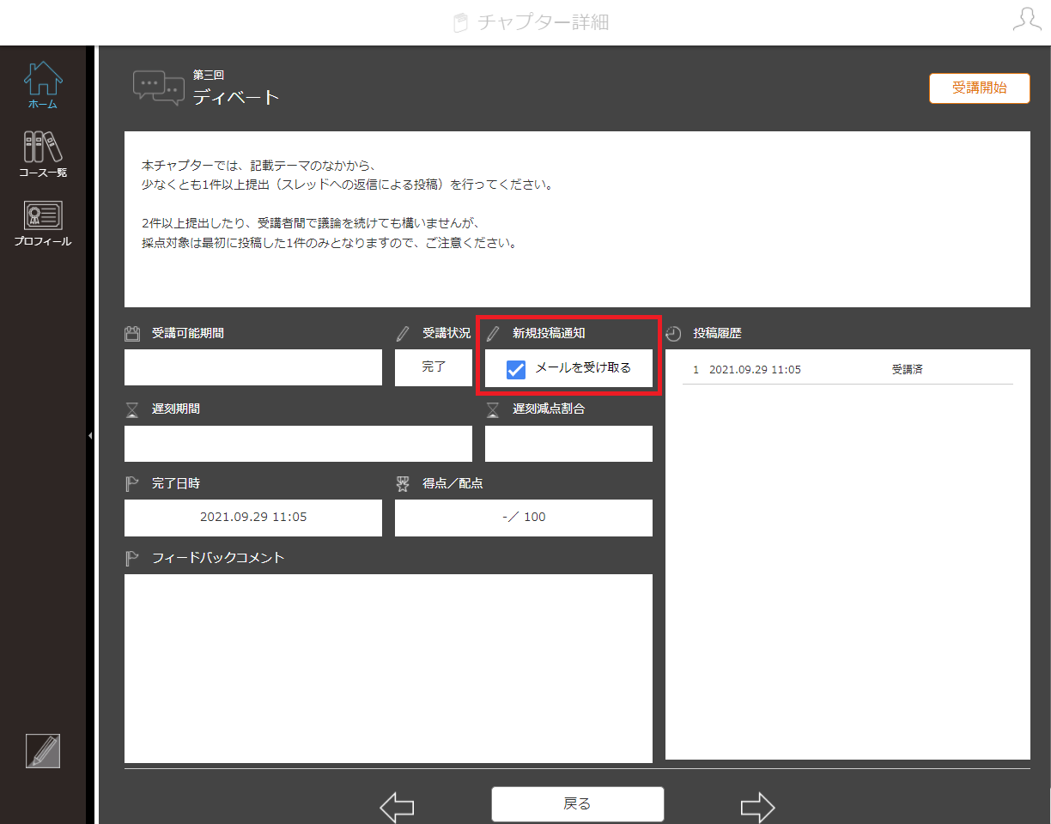Click the 受講開始 button
The width and height of the screenshot is (1051, 824).
pos(979,88)
